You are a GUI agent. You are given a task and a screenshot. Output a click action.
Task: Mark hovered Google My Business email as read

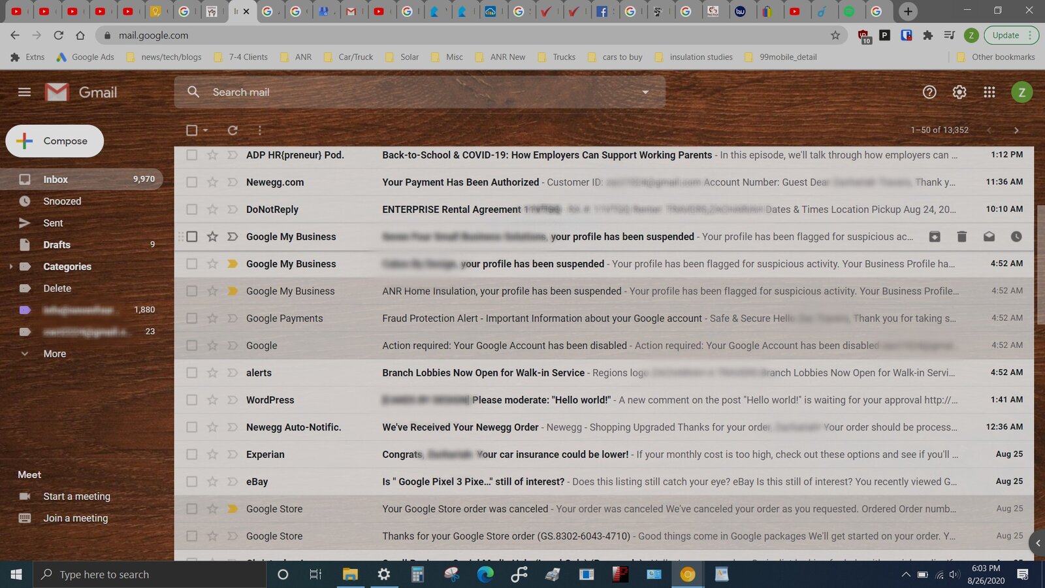coord(989,237)
